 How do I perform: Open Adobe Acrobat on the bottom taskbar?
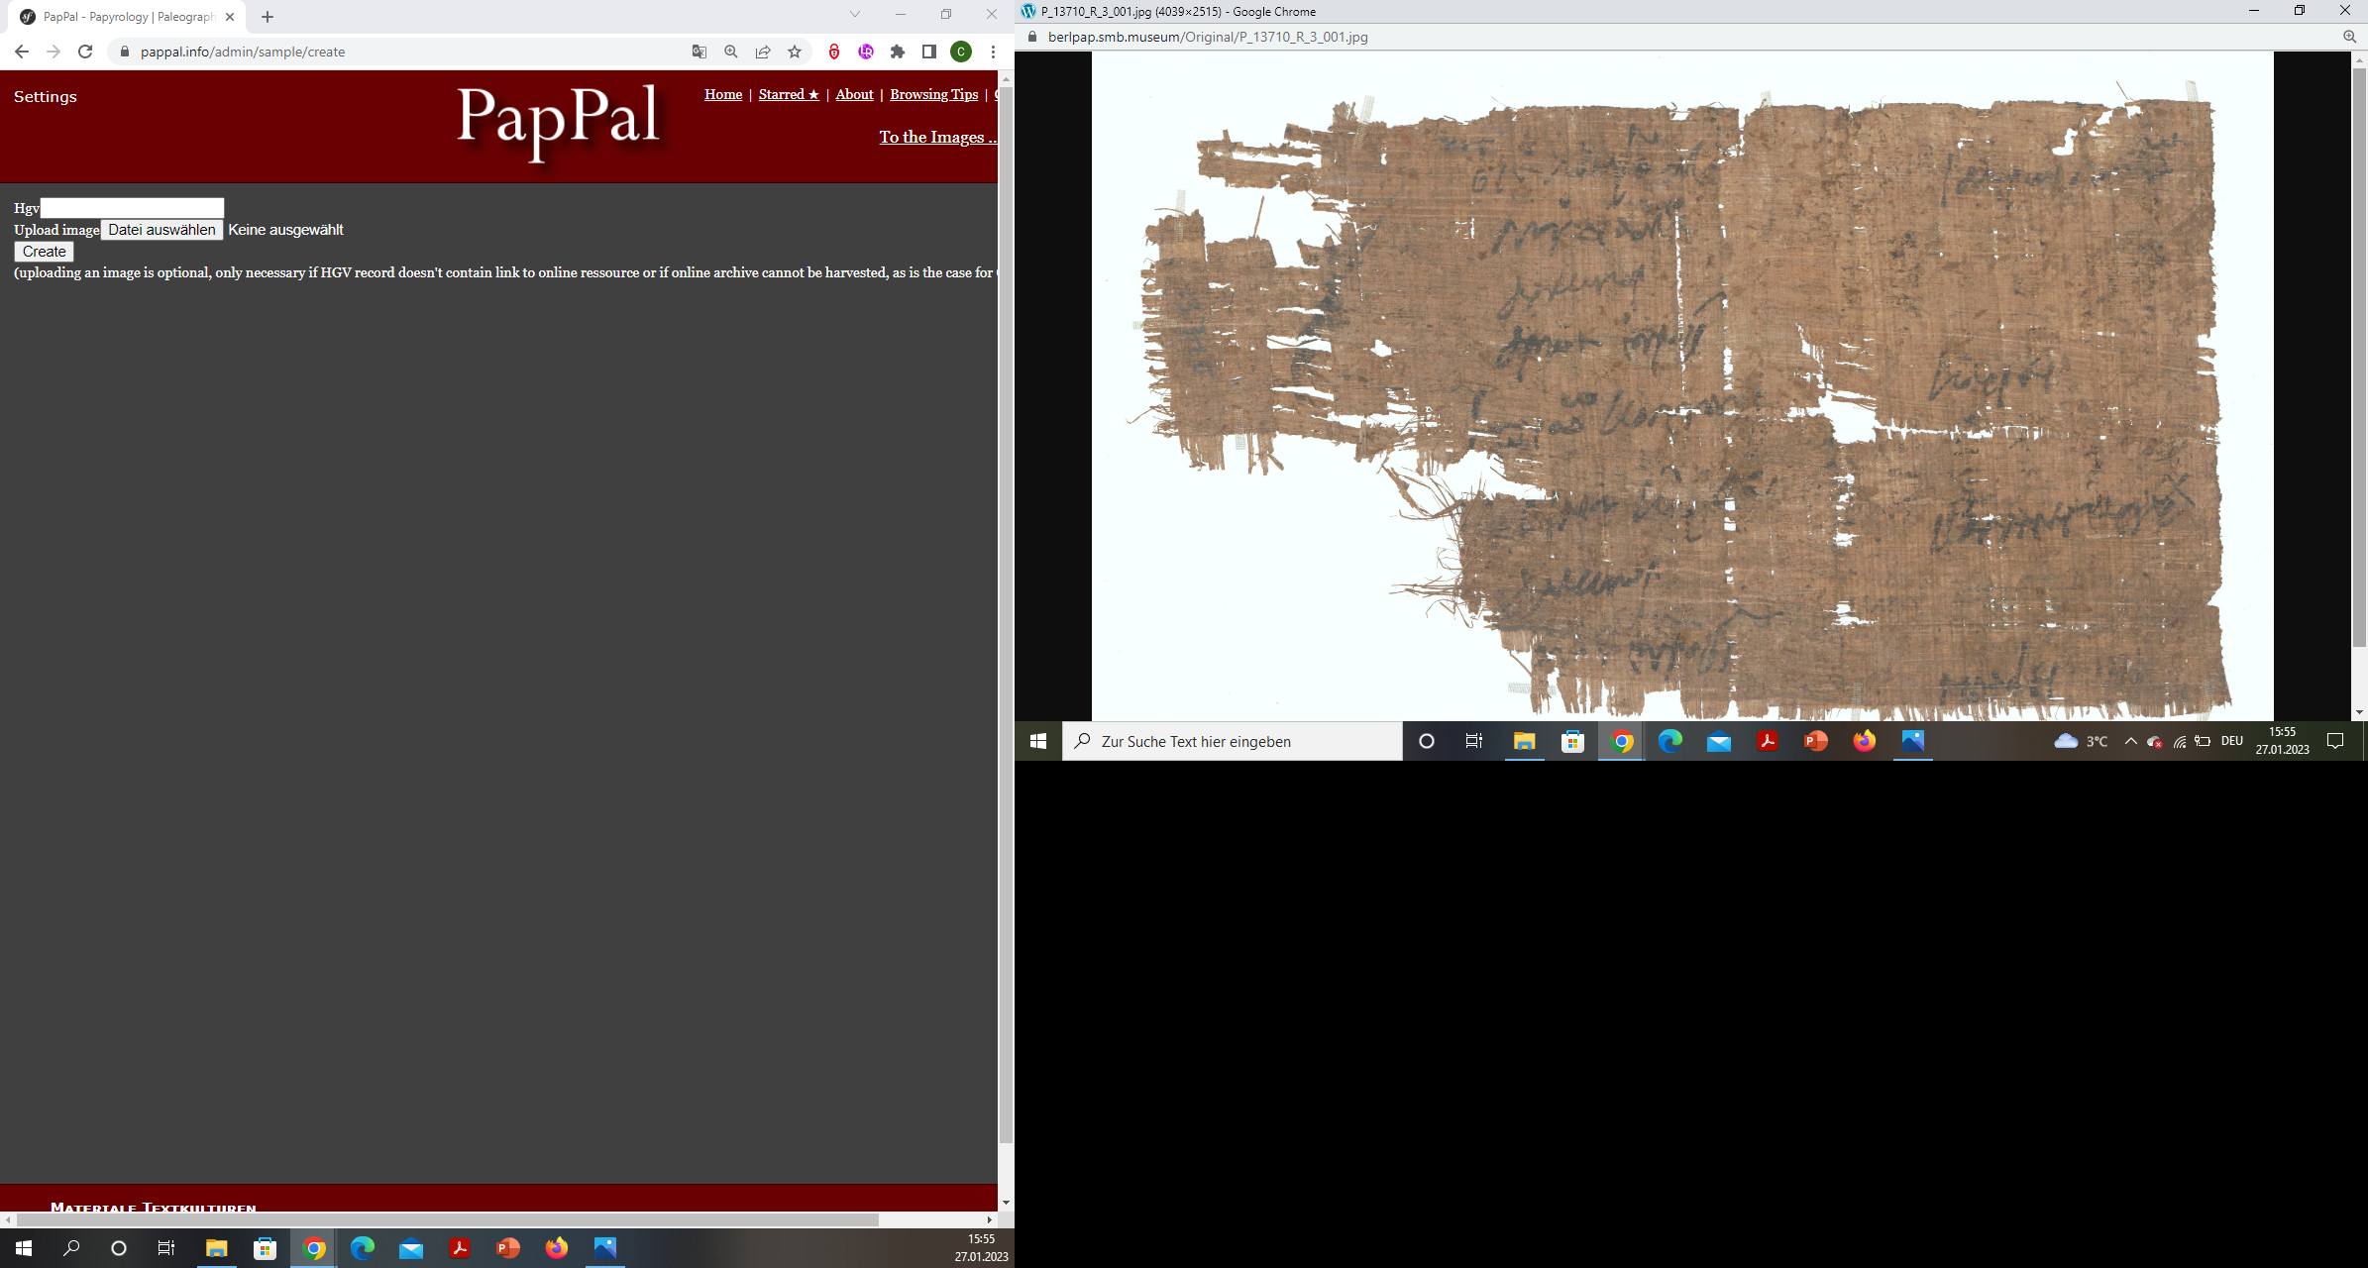[460, 1248]
